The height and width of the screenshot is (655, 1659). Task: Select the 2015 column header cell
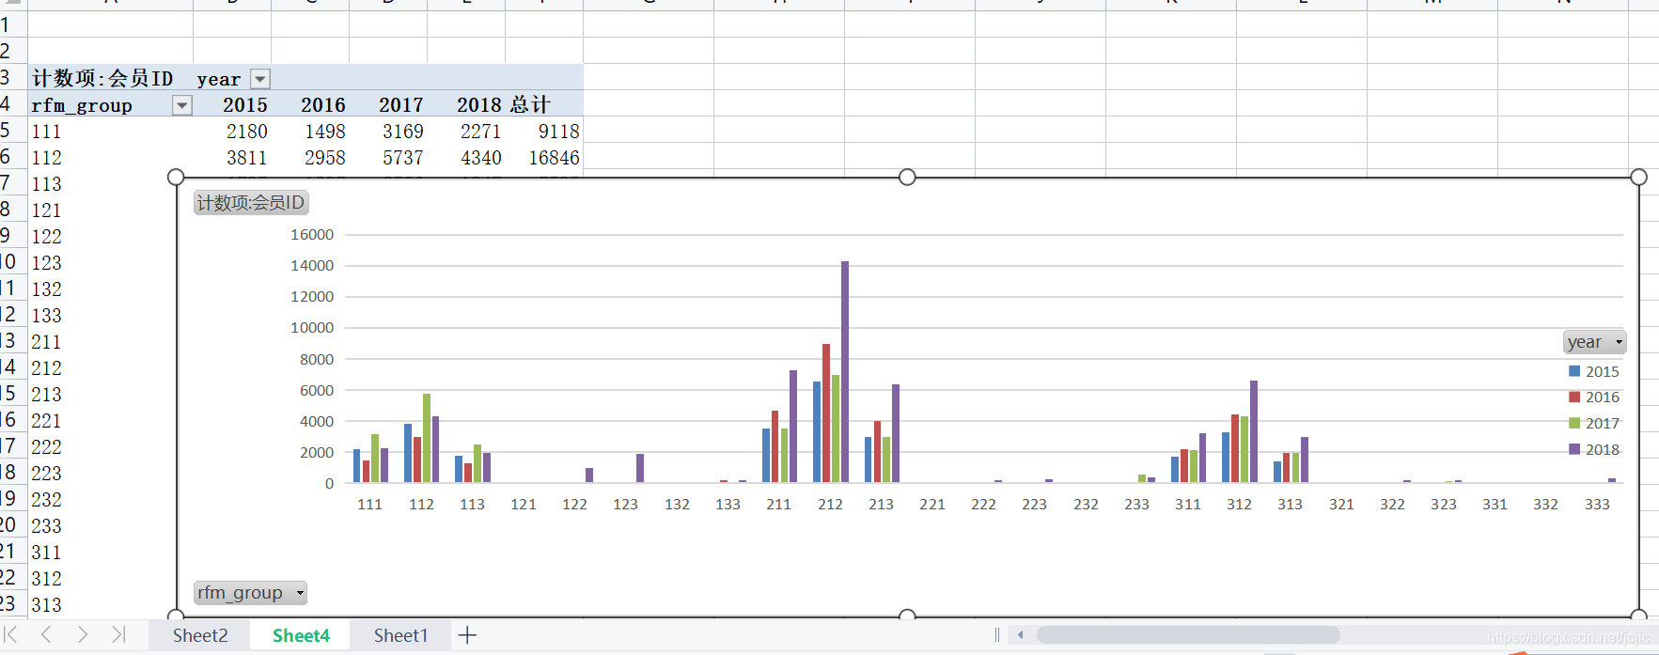tap(232, 105)
